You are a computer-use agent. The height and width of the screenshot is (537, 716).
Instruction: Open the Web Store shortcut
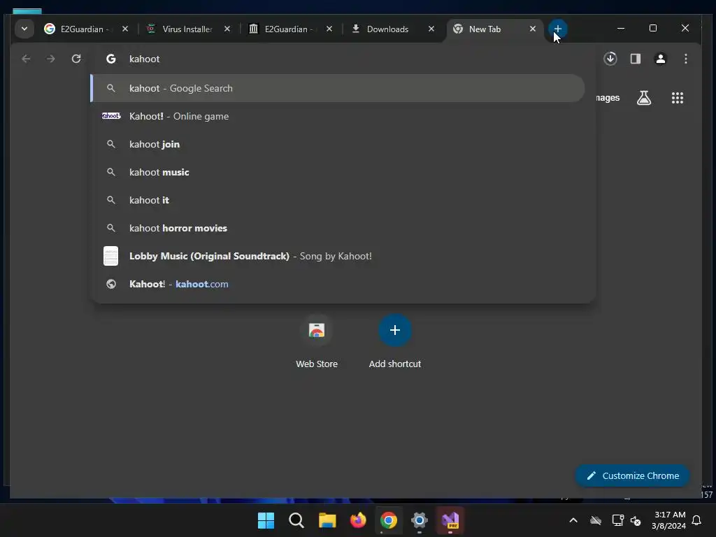click(x=317, y=341)
